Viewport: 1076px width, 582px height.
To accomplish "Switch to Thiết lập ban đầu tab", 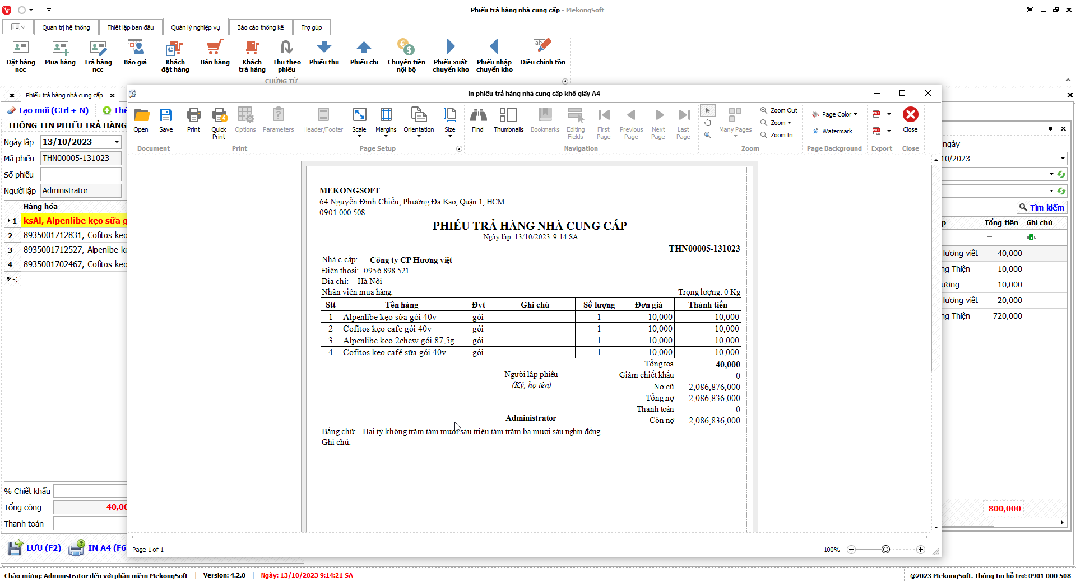I will click(x=131, y=27).
